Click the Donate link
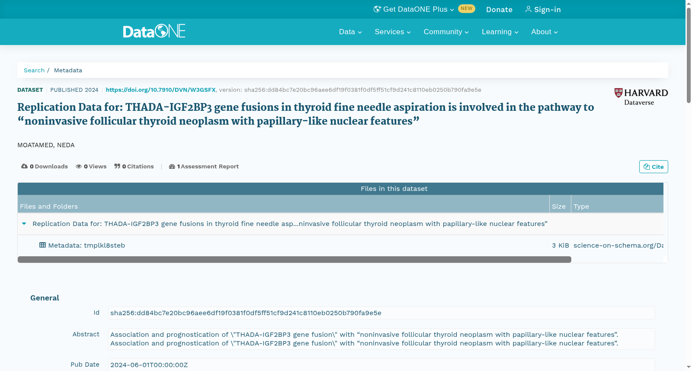 [499, 10]
